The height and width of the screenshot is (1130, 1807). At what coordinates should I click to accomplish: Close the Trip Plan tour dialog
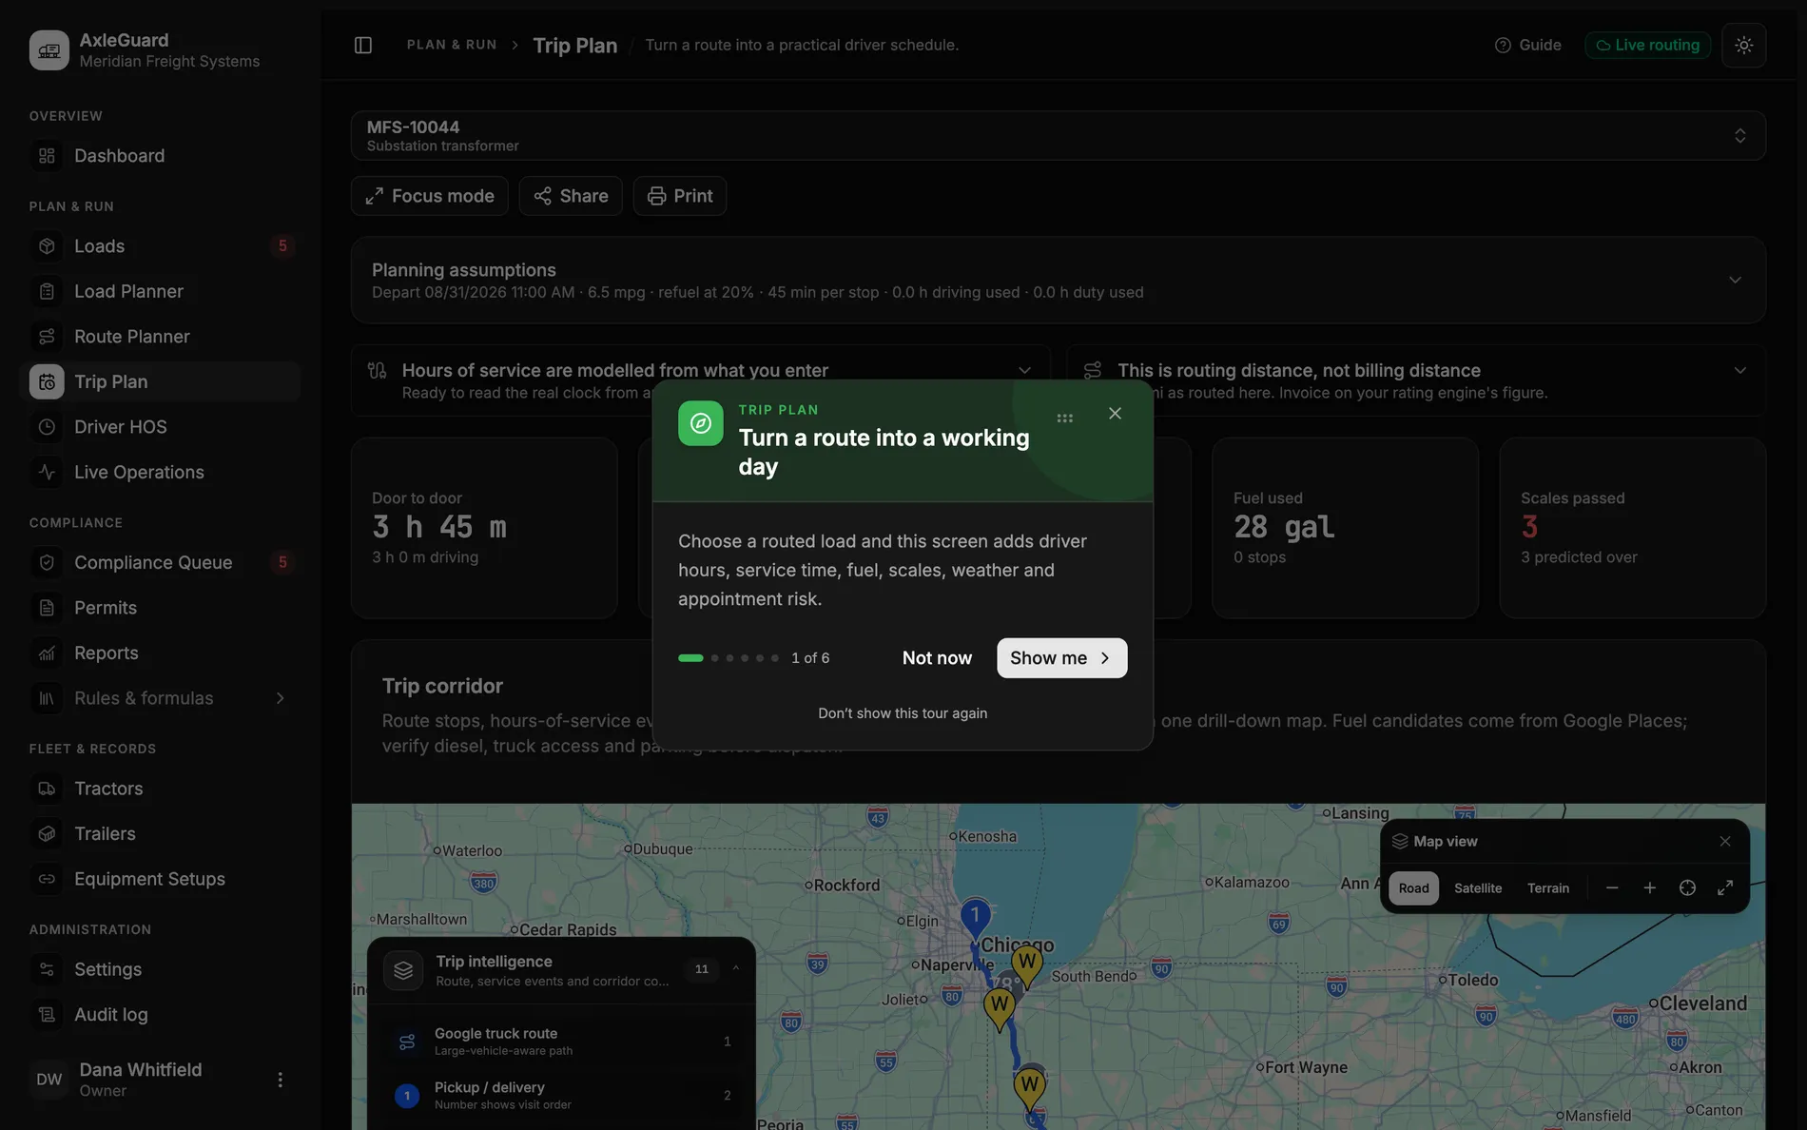click(x=1115, y=414)
